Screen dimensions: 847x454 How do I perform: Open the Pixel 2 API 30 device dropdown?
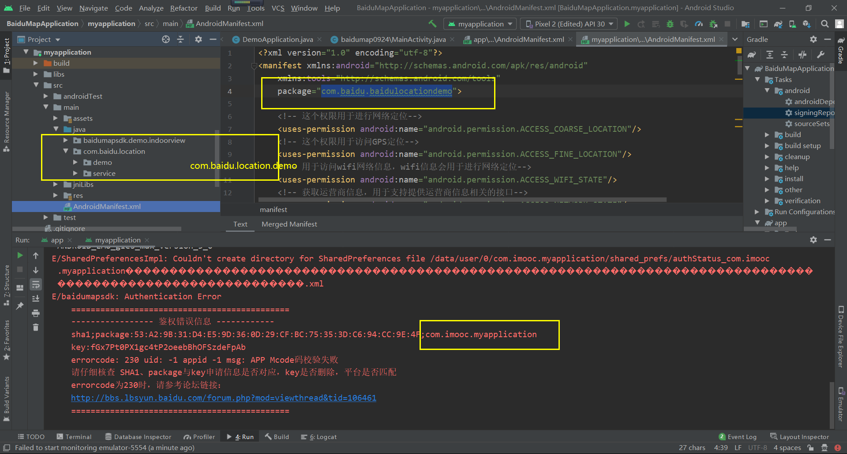pyautogui.click(x=569, y=24)
